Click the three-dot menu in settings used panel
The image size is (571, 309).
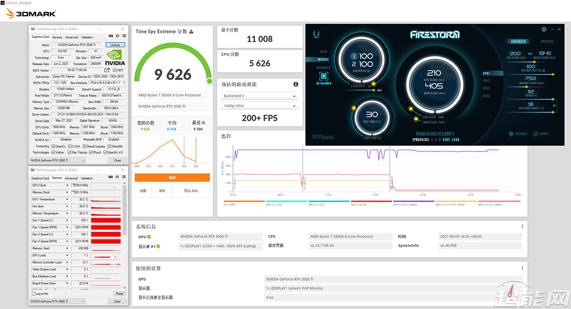[522, 268]
